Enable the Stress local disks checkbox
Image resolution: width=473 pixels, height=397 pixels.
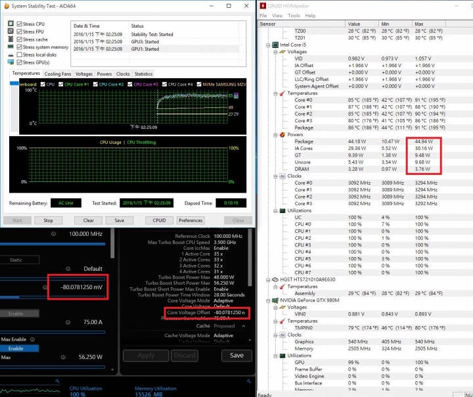click(x=20, y=55)
